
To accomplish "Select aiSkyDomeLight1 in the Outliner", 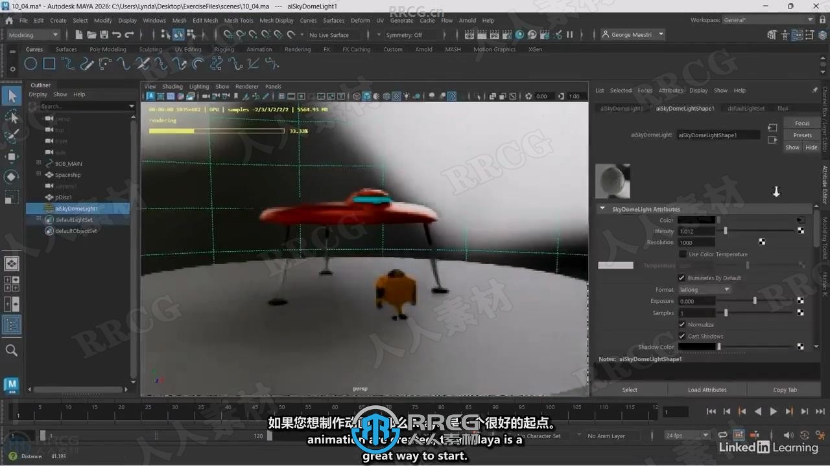I will coord(78,208).
